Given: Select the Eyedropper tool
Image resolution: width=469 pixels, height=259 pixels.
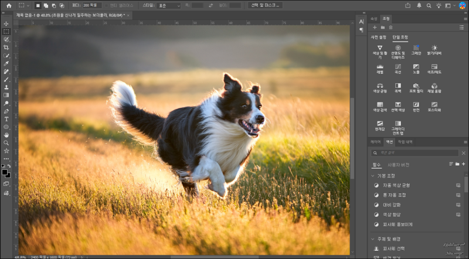Looking at the screenshot, I should coord(6,63).
